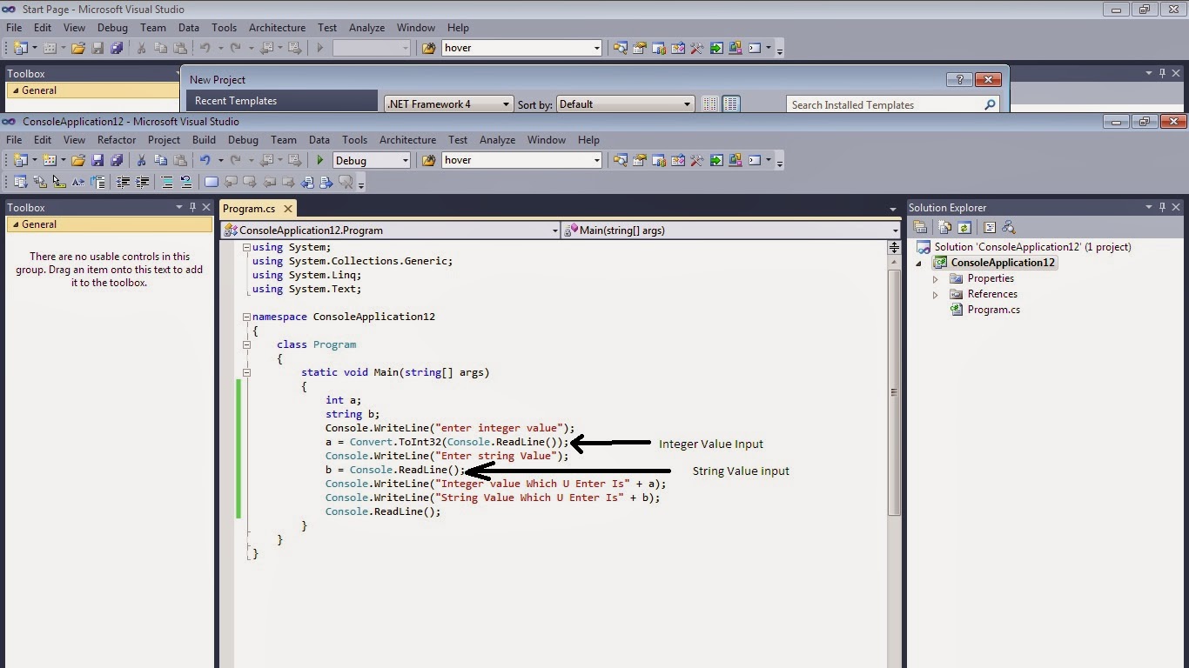Viewport: 1189px width, 668px height.
Task: Pin Toolbox panel with auto-hide pin
Action: coord(192,207)
